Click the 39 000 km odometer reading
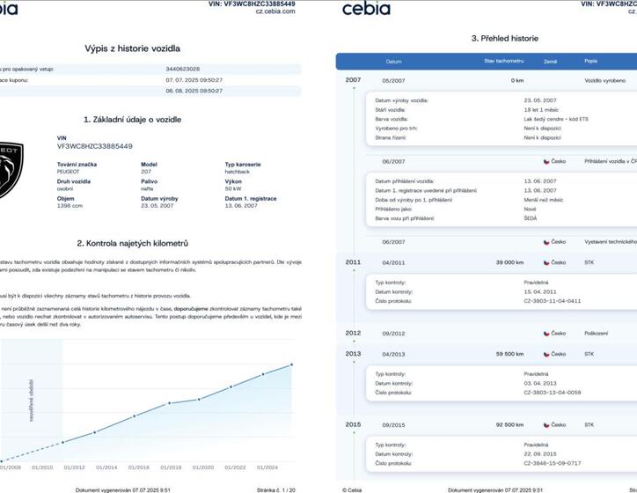 point(509,262)
